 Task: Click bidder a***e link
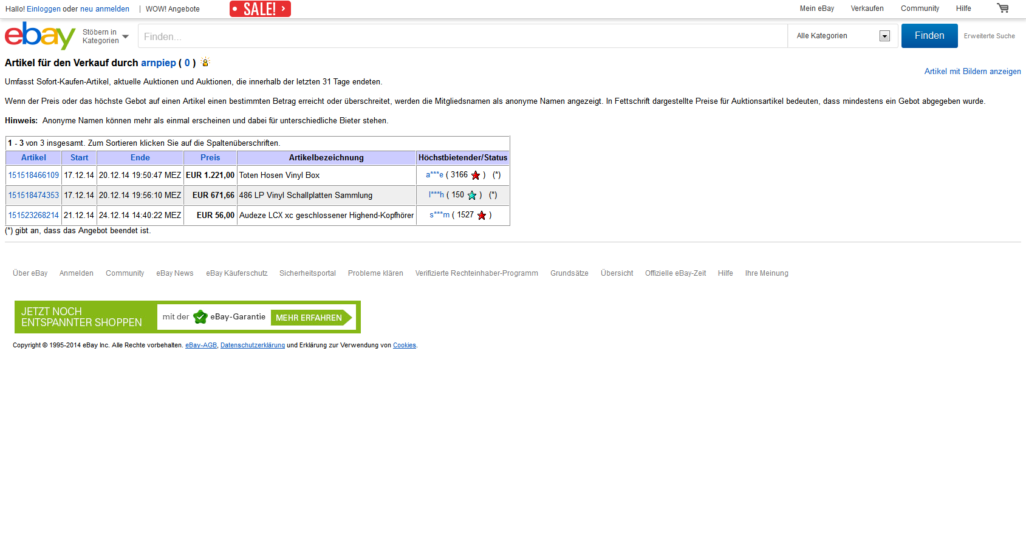pyautogui.click(x=434, y=175)
